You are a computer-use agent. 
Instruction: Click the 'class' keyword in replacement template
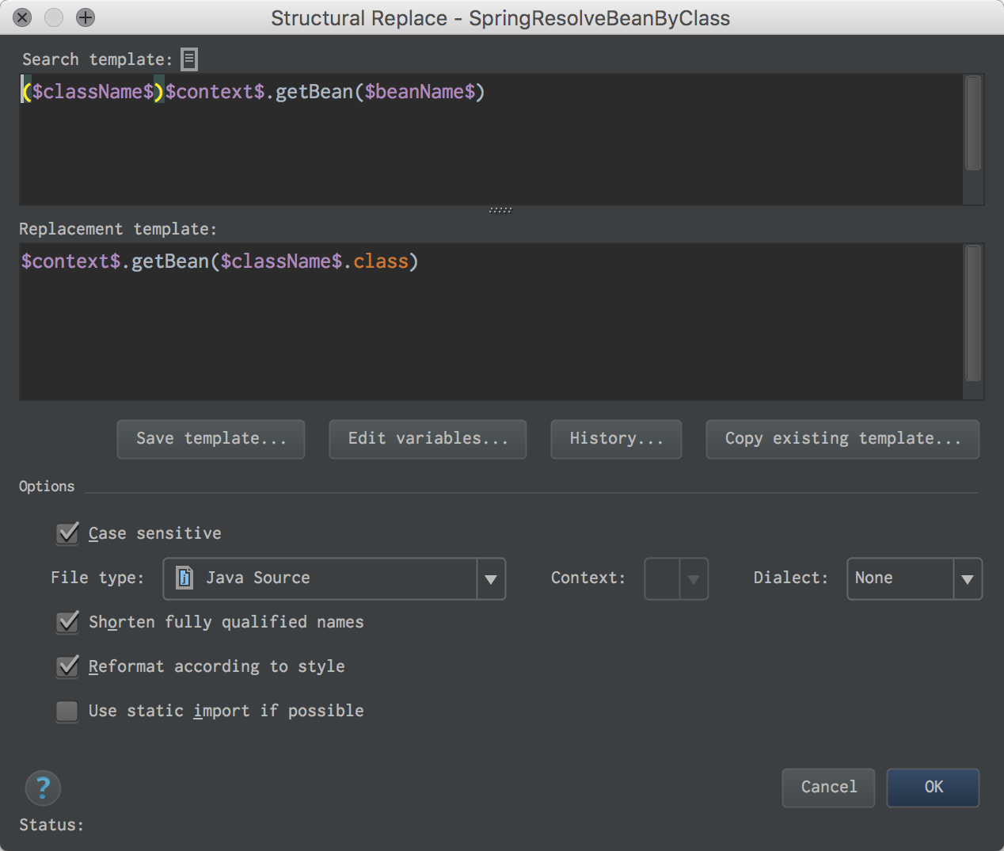click(x=381, y=261)
